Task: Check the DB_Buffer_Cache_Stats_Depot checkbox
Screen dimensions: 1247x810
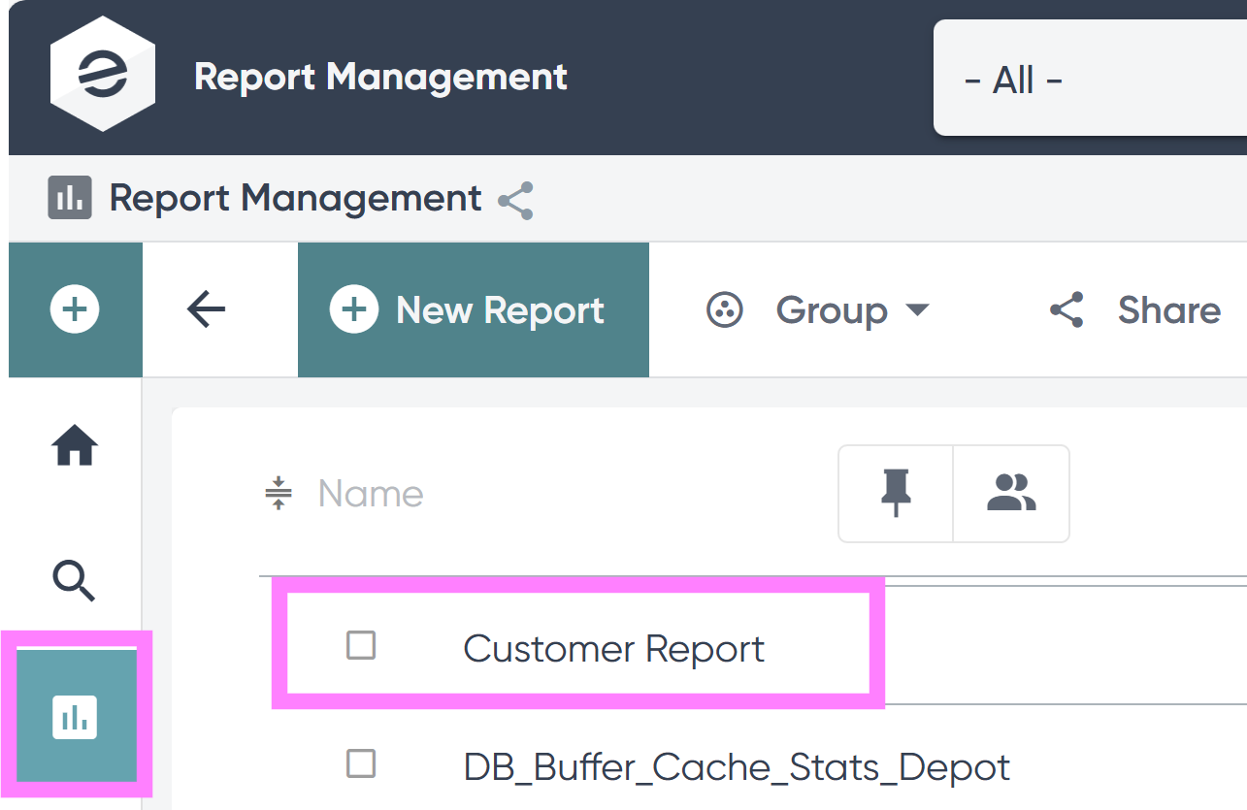Action: (x=361, y=763)
